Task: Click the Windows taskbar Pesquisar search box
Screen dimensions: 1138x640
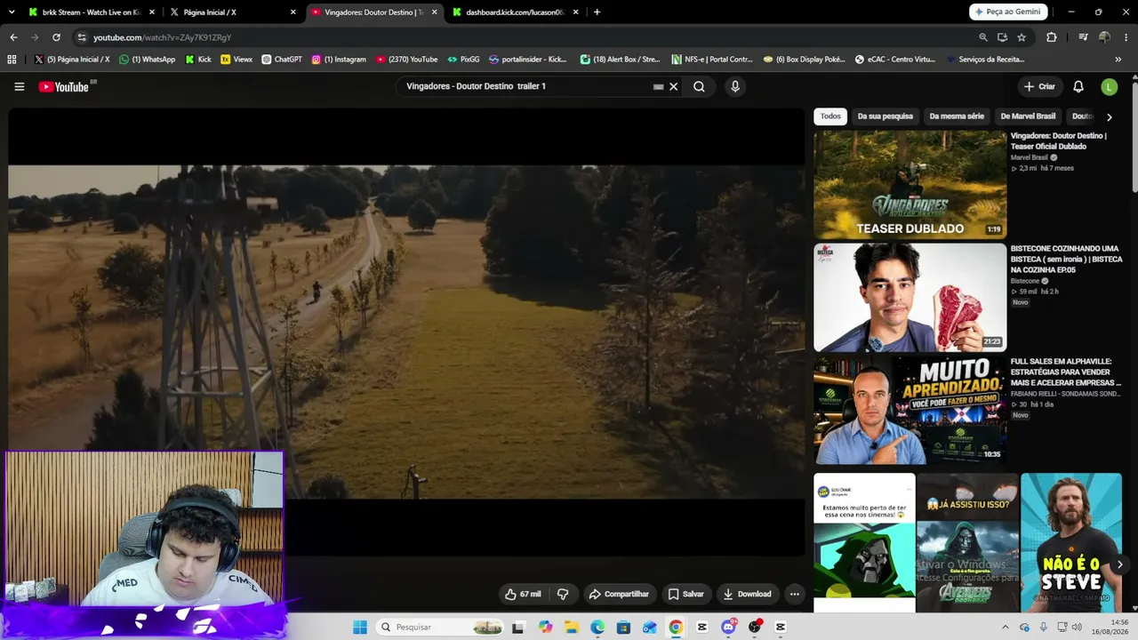Action: 439,627
